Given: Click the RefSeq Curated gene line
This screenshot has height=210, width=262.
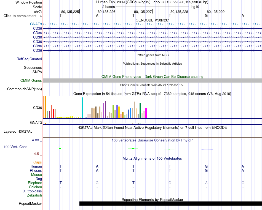Looking at the screenshot, I should (x=152, y=59).
